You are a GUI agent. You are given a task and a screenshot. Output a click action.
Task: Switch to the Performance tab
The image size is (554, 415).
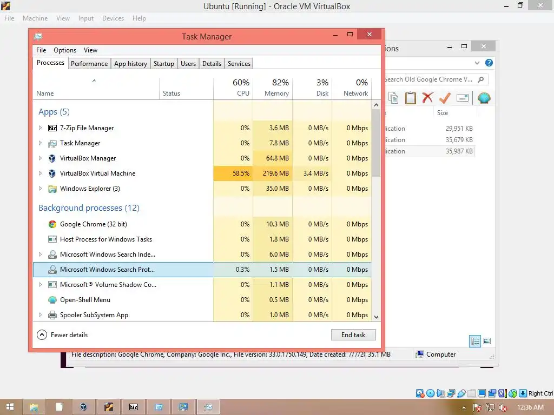coord(89,64)
